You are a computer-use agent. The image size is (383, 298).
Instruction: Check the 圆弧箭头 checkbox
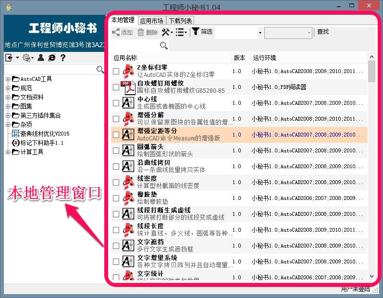pos(116,151)
